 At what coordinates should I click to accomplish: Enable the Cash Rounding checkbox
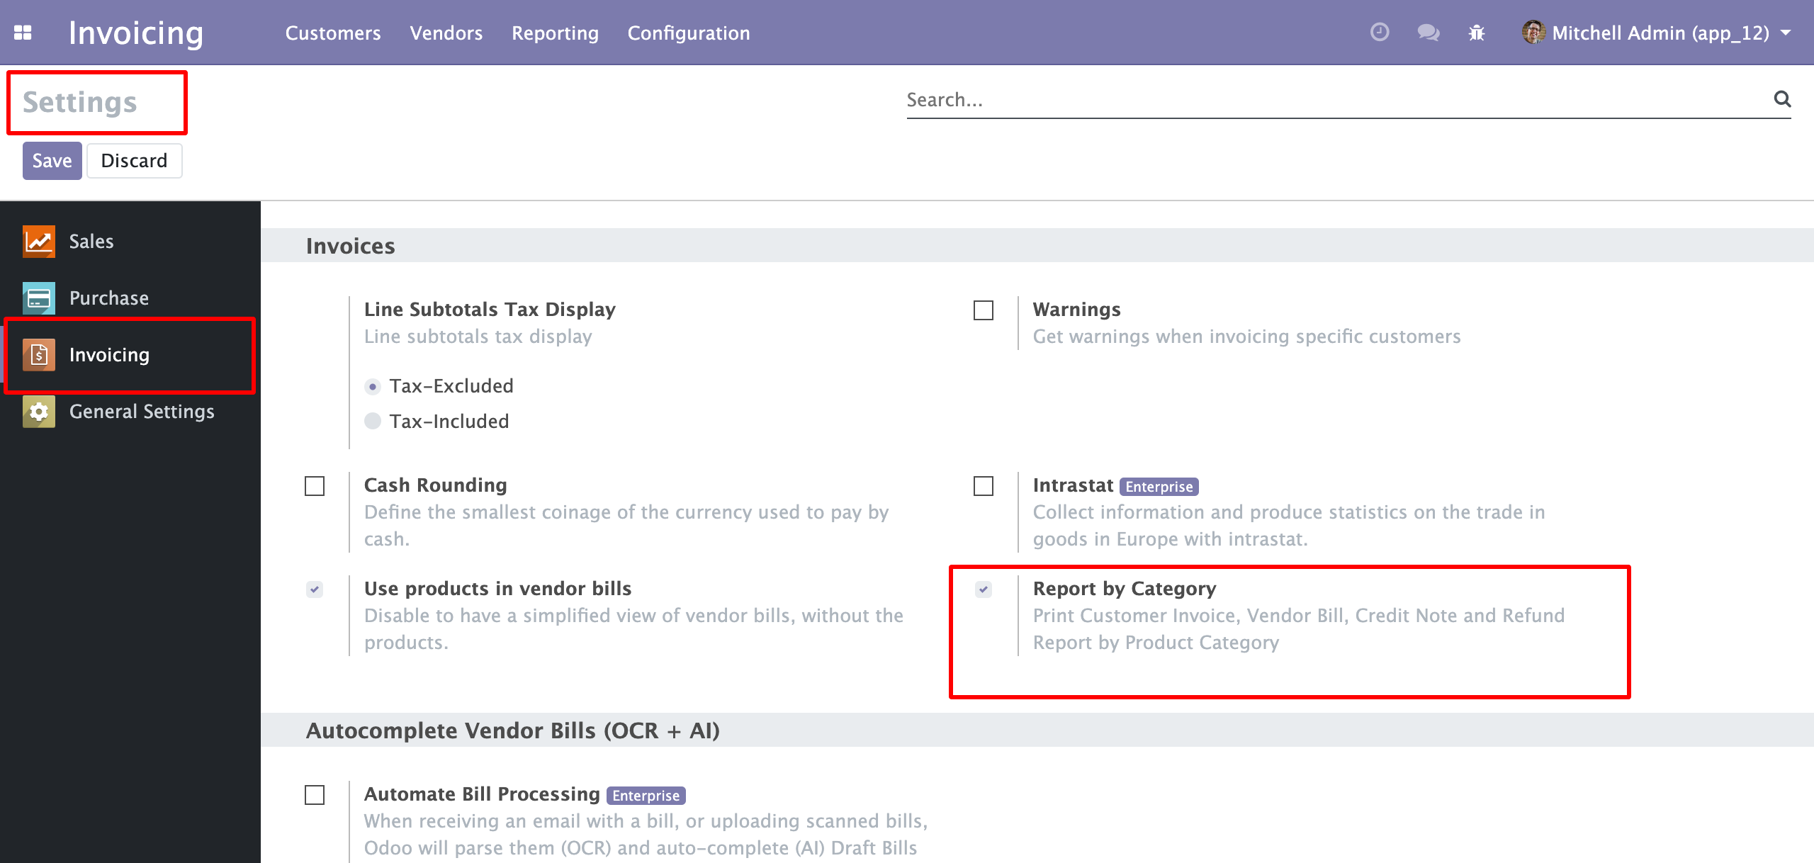pos(315,486)
